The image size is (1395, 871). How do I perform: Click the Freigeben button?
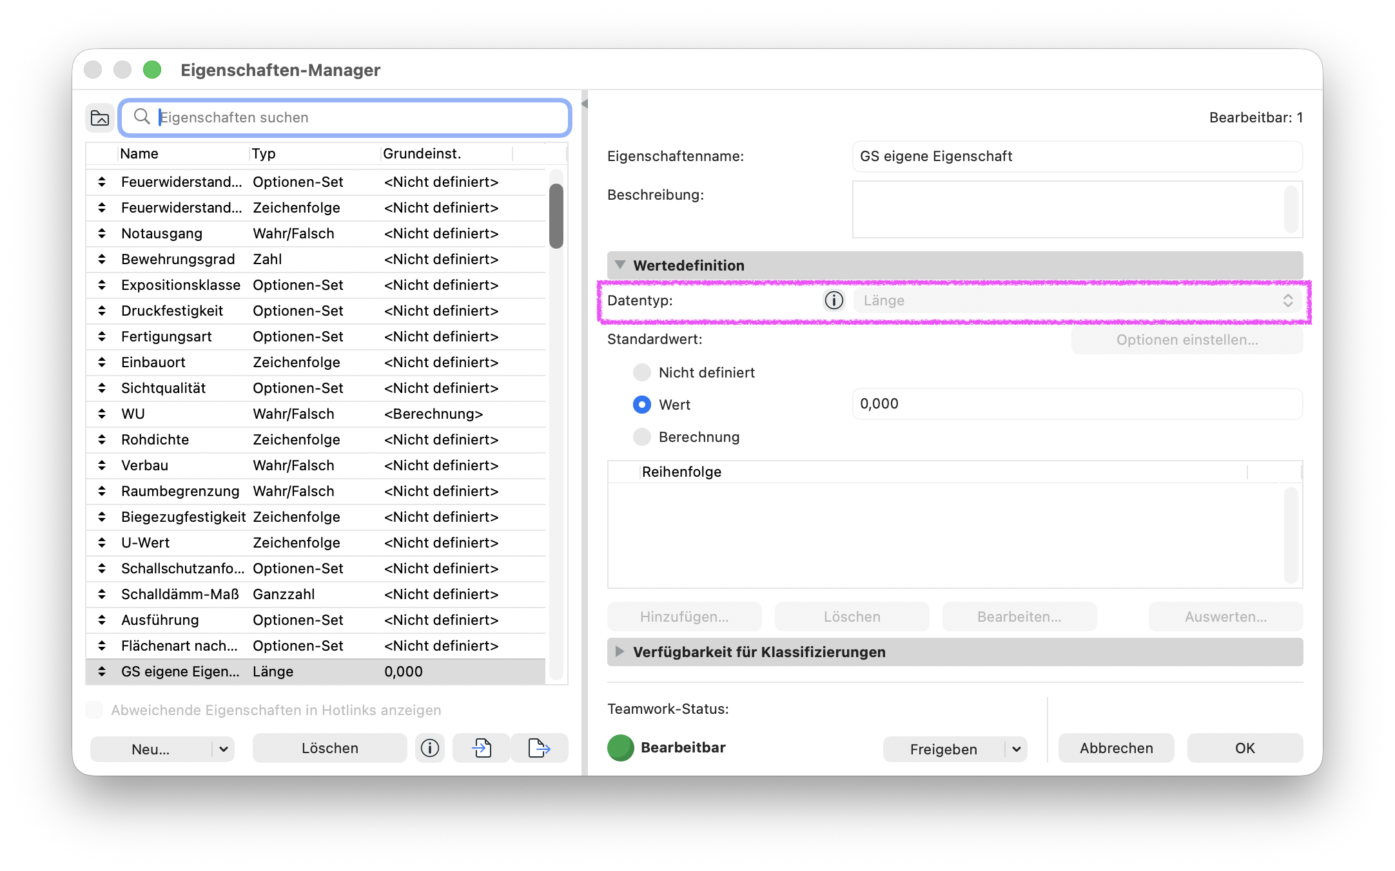tap(944, 749)
